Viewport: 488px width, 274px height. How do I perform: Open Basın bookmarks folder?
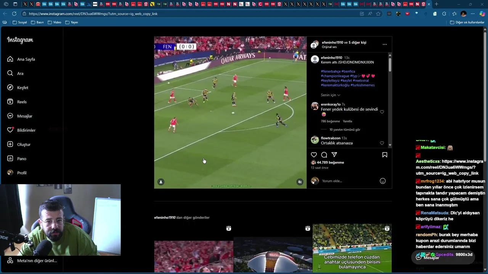37,22
